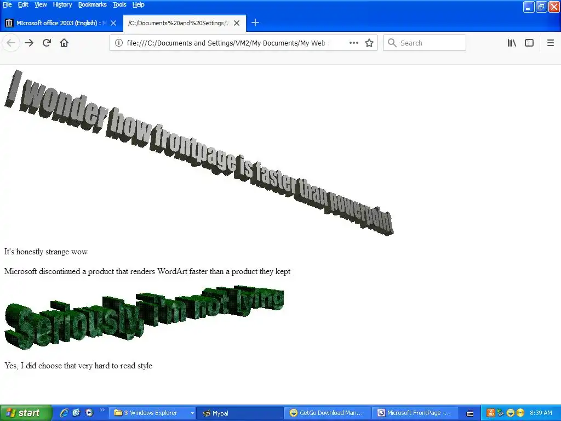Go back to the previous page
This screenshot has height=421, width=561.
[11, 43]
